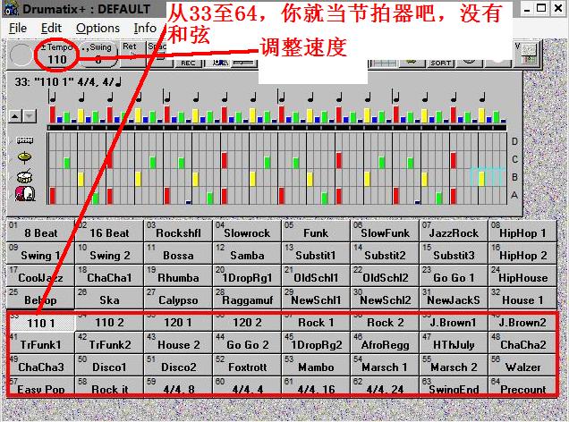Viewport: 569px width, 422px height.
Task: Select pattern 03 Rockshfl
Action: point(178,231)
